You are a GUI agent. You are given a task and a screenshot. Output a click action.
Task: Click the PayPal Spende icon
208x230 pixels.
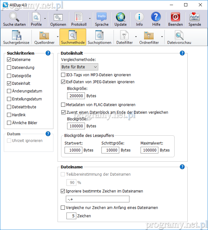(195, 17)
